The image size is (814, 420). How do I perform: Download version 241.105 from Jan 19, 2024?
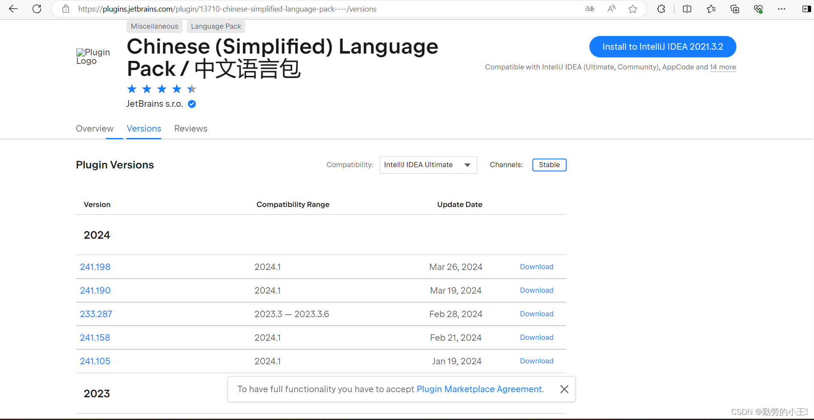(x=537, y=361)
